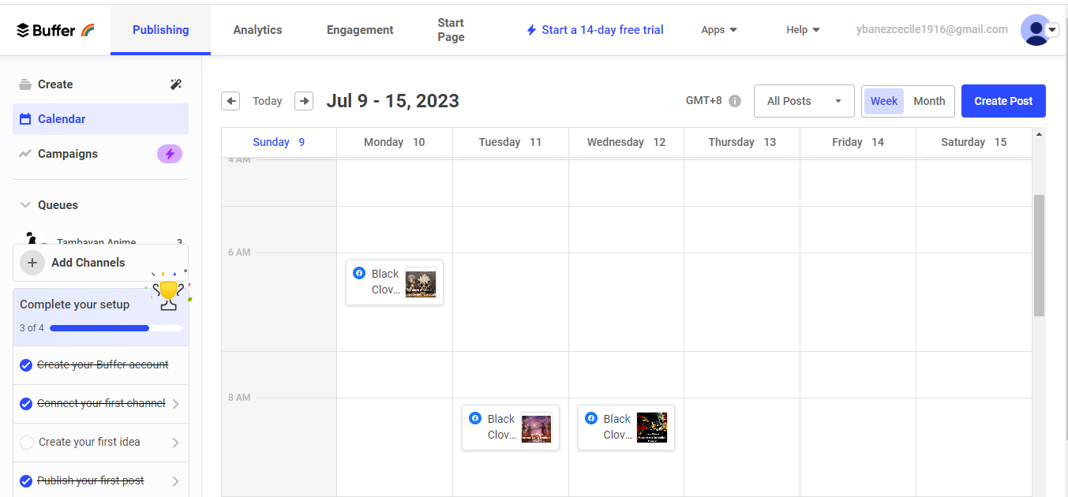Click the plus icon for Add Channels
Image resolution: width=1068 pixels, height=497 pixels.
click(32, 263)
